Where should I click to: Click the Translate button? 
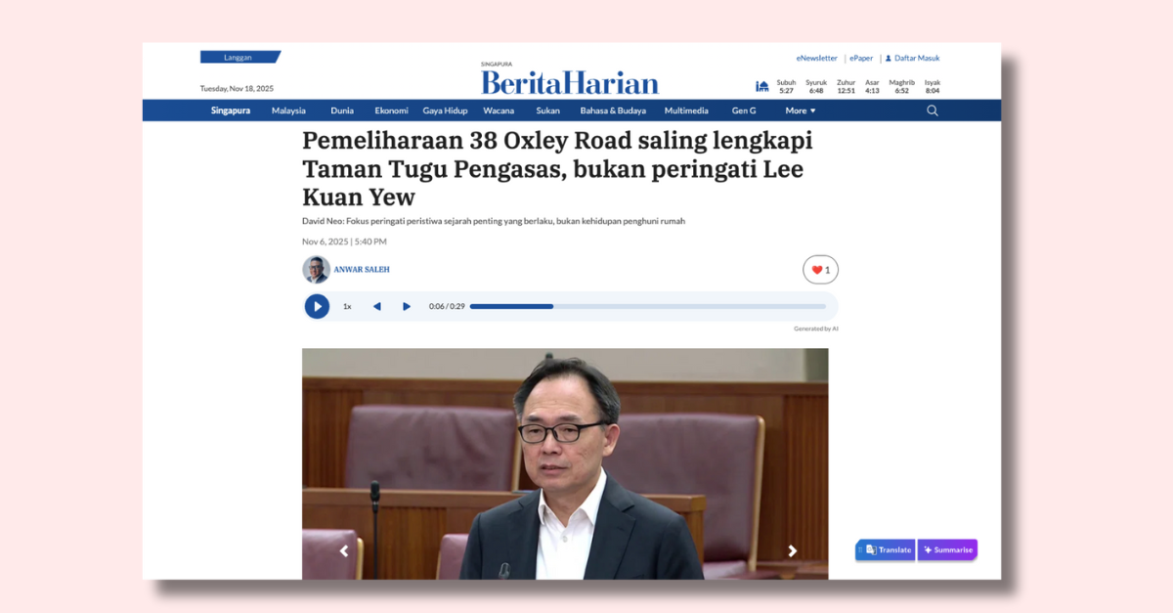click(x=886, y=549)
